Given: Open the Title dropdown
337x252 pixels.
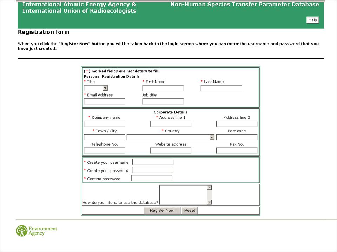Looking at the screenshot, I should click(95, 88).
